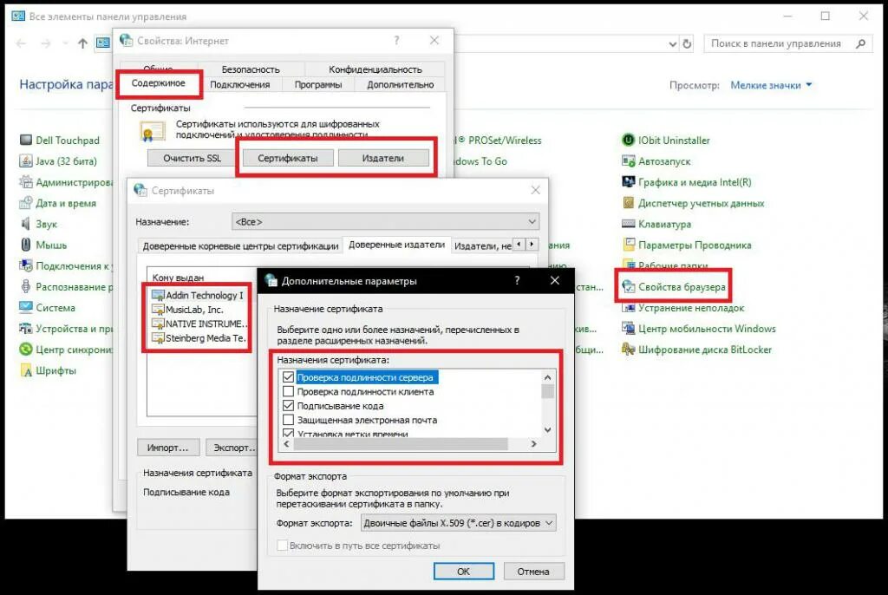This screenshot has width=888, height=595.
Task: Select MusicLab, Inc. certificate entry
Action: pos(187,310)
